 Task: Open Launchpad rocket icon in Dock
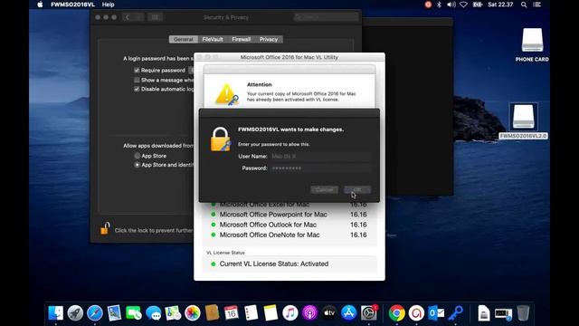coord(75,313)
